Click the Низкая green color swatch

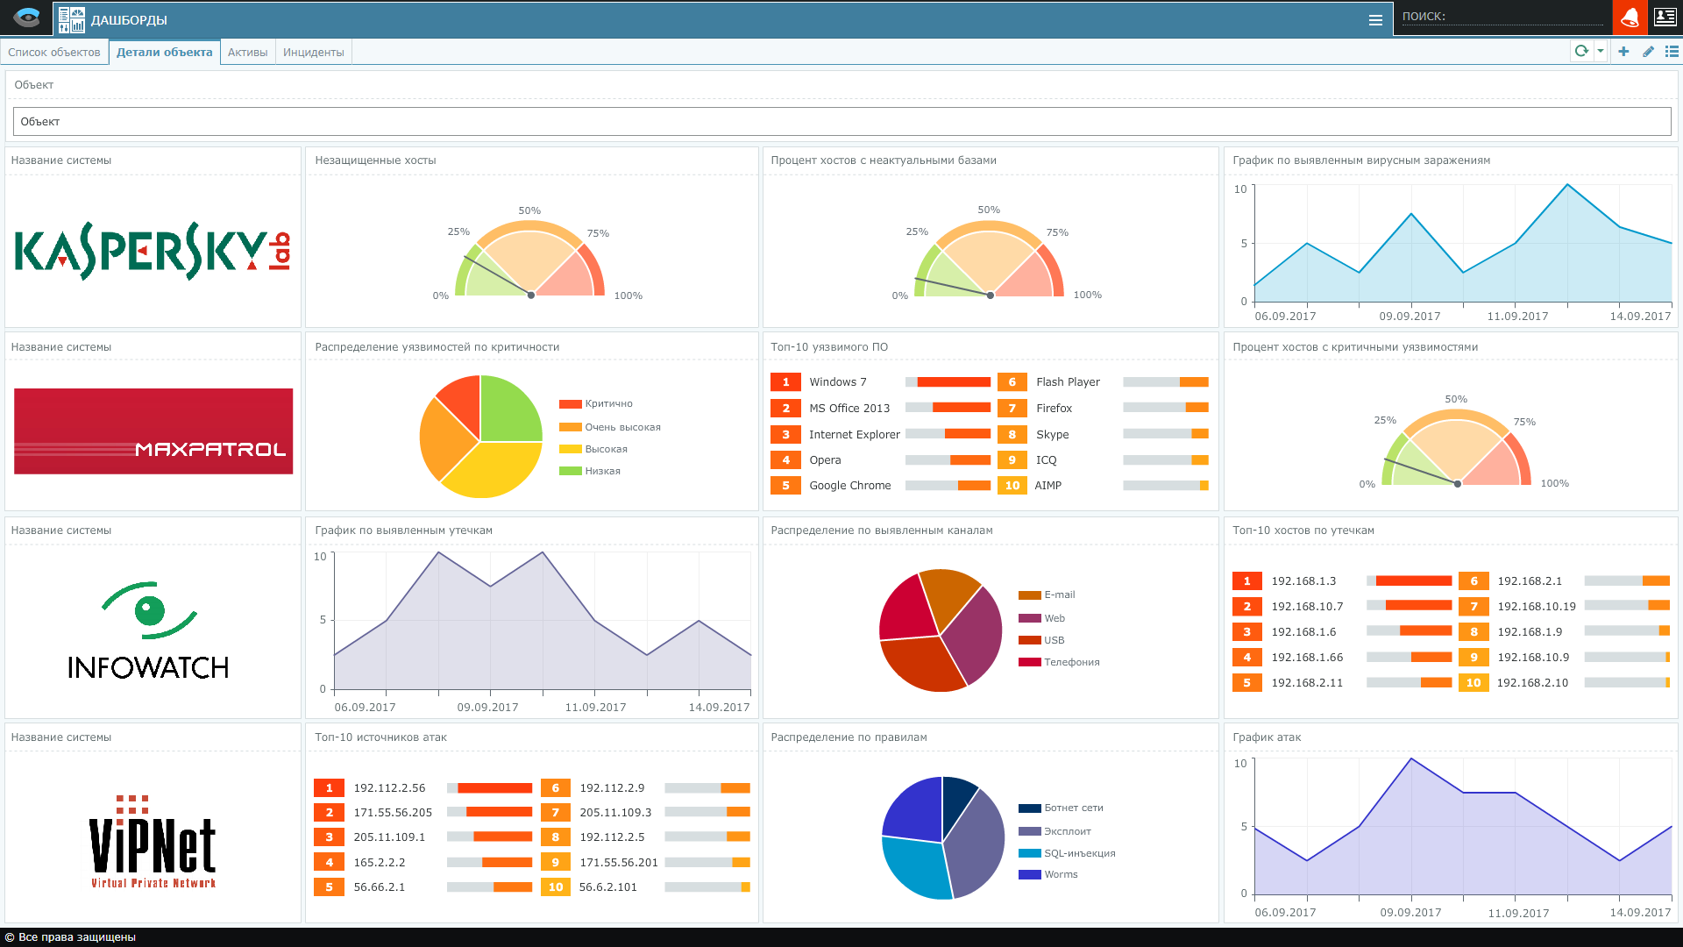click(x=570, y=472)
